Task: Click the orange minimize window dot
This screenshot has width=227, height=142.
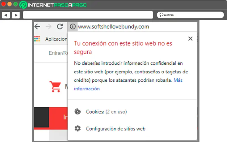Action: tap(9, 4)
